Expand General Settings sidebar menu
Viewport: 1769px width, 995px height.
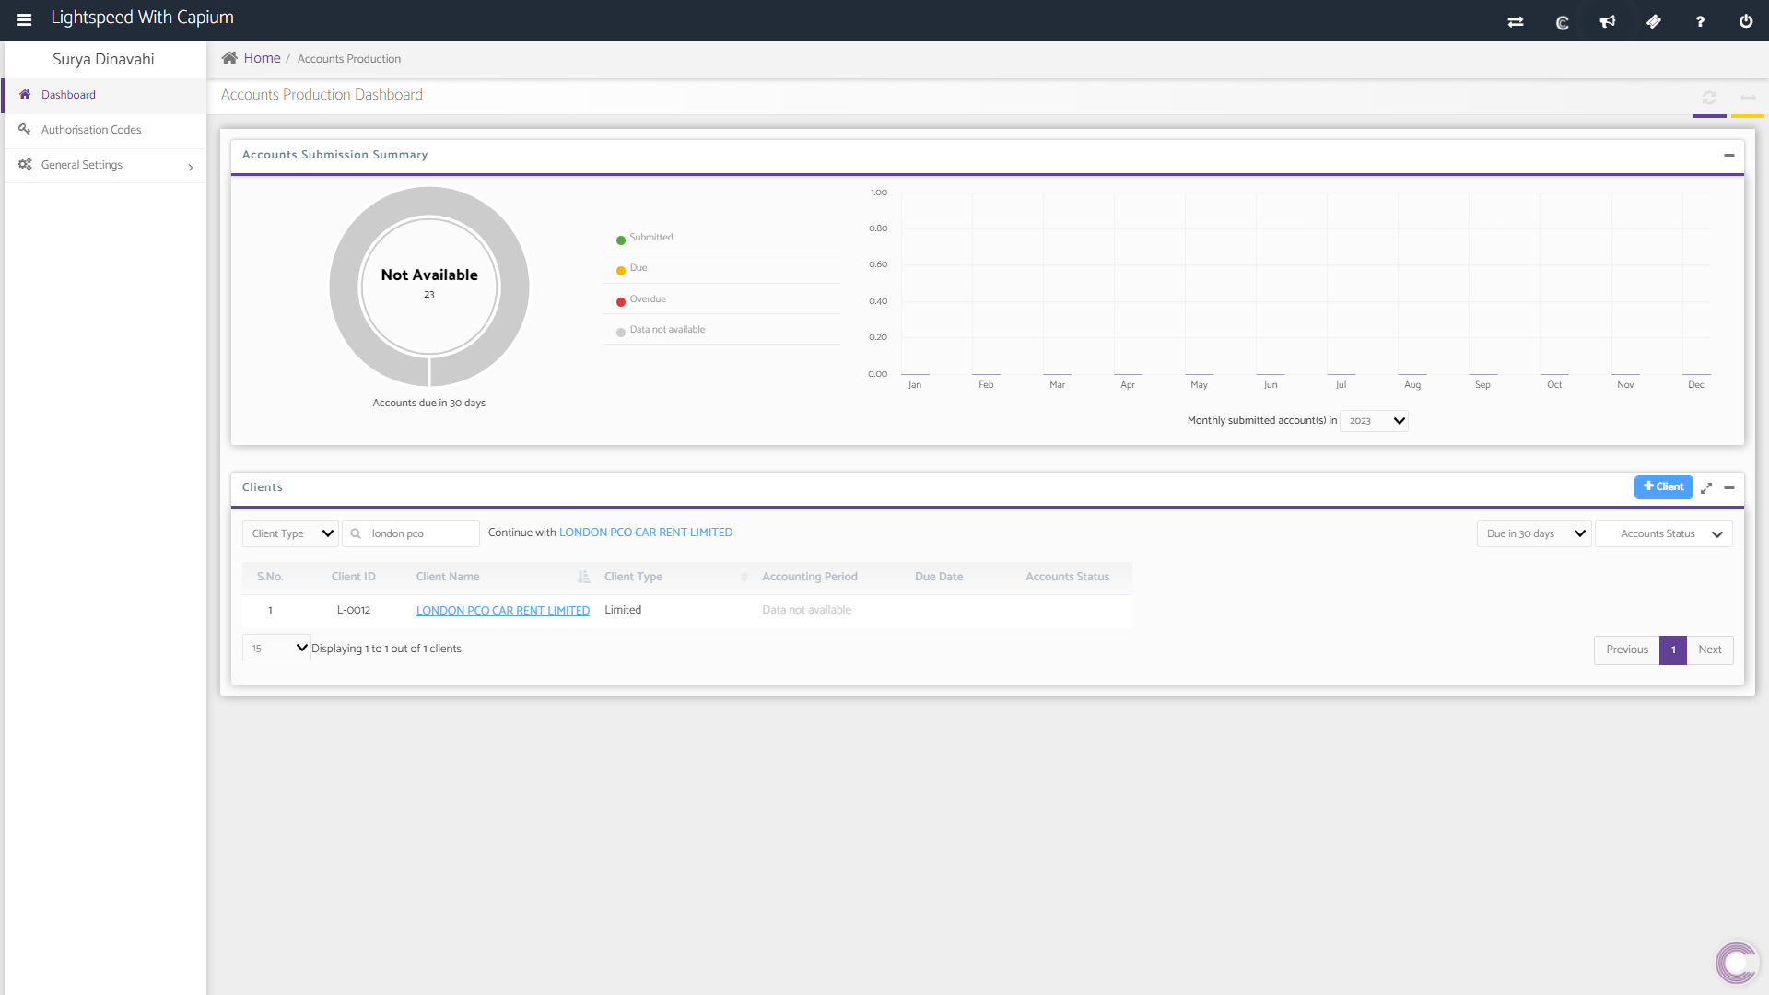pyautogui.click(x=103, y=165)
